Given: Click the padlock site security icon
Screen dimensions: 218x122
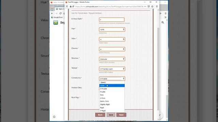Looking at the screenshot, I should [71, 6].
